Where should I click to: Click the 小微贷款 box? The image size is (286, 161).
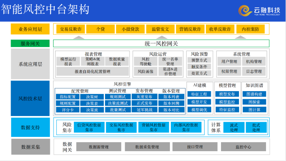tap(130, 29)
